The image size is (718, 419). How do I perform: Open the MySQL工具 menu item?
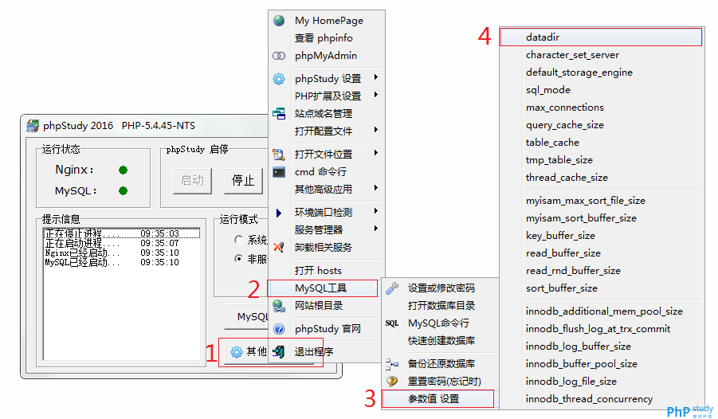point(323,288)
